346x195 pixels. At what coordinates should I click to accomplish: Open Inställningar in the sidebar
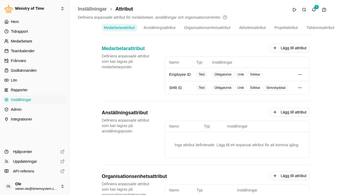pos(34,100)
